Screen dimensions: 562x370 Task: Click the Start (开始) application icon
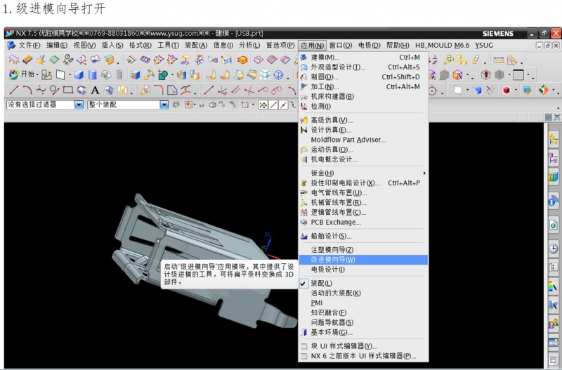tap(13, 74)
